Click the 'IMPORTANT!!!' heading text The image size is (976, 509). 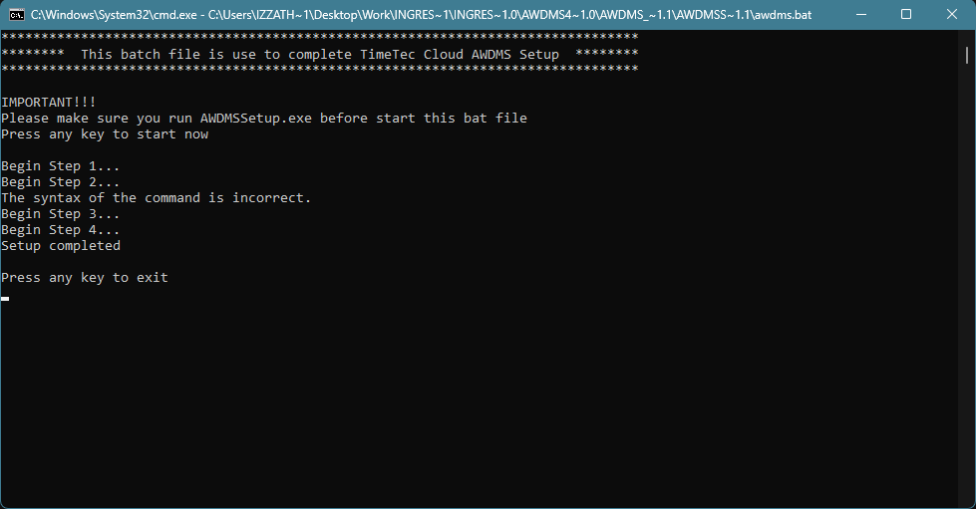coord(49,102)
